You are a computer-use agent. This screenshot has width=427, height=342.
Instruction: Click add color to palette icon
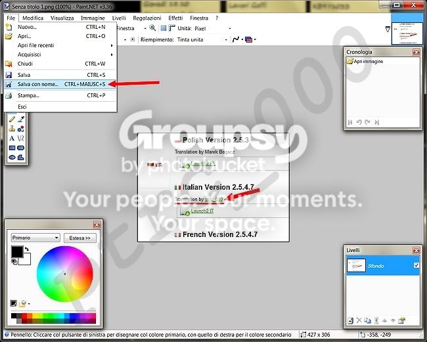13,303
